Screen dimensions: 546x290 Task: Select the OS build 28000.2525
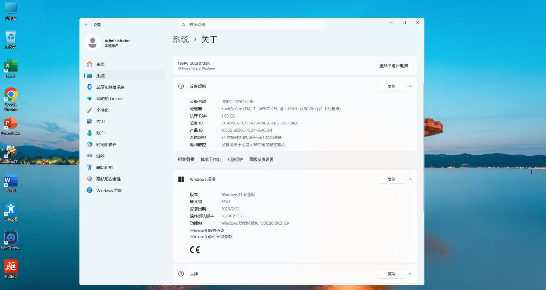(x=232, y=216)
